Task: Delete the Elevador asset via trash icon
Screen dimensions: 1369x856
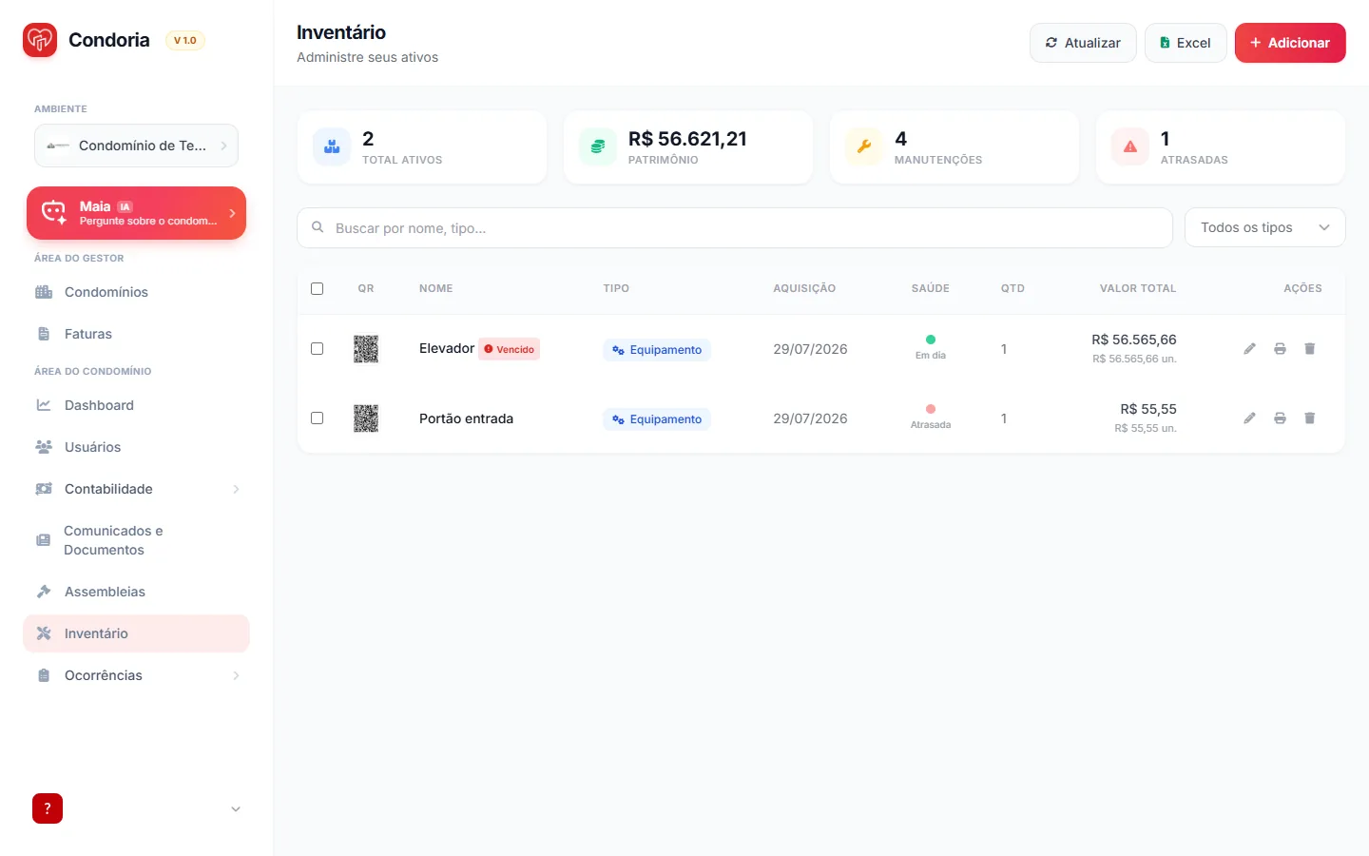Action: (1310, 349)
